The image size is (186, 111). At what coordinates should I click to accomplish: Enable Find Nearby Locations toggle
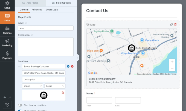tap(20, 105)
